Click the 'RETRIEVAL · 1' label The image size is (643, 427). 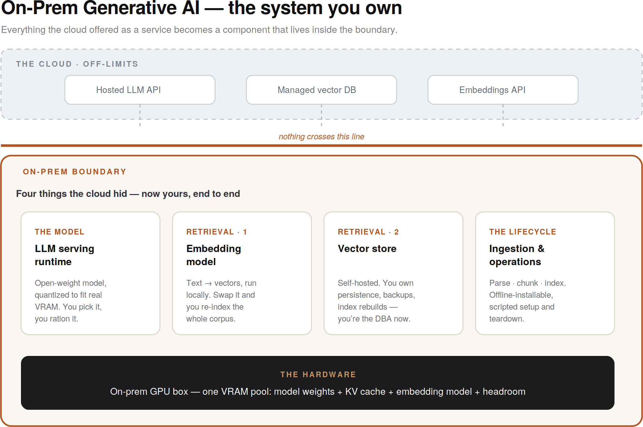tap(217, 232)
